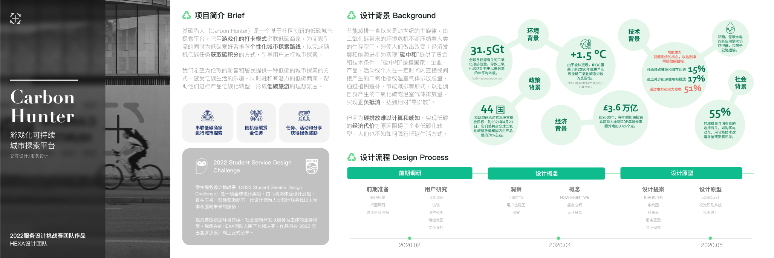Viewport: 774px width, 258px height.
Task: Click the Carbon Hunter title text
Action: [x=43, y=106]
